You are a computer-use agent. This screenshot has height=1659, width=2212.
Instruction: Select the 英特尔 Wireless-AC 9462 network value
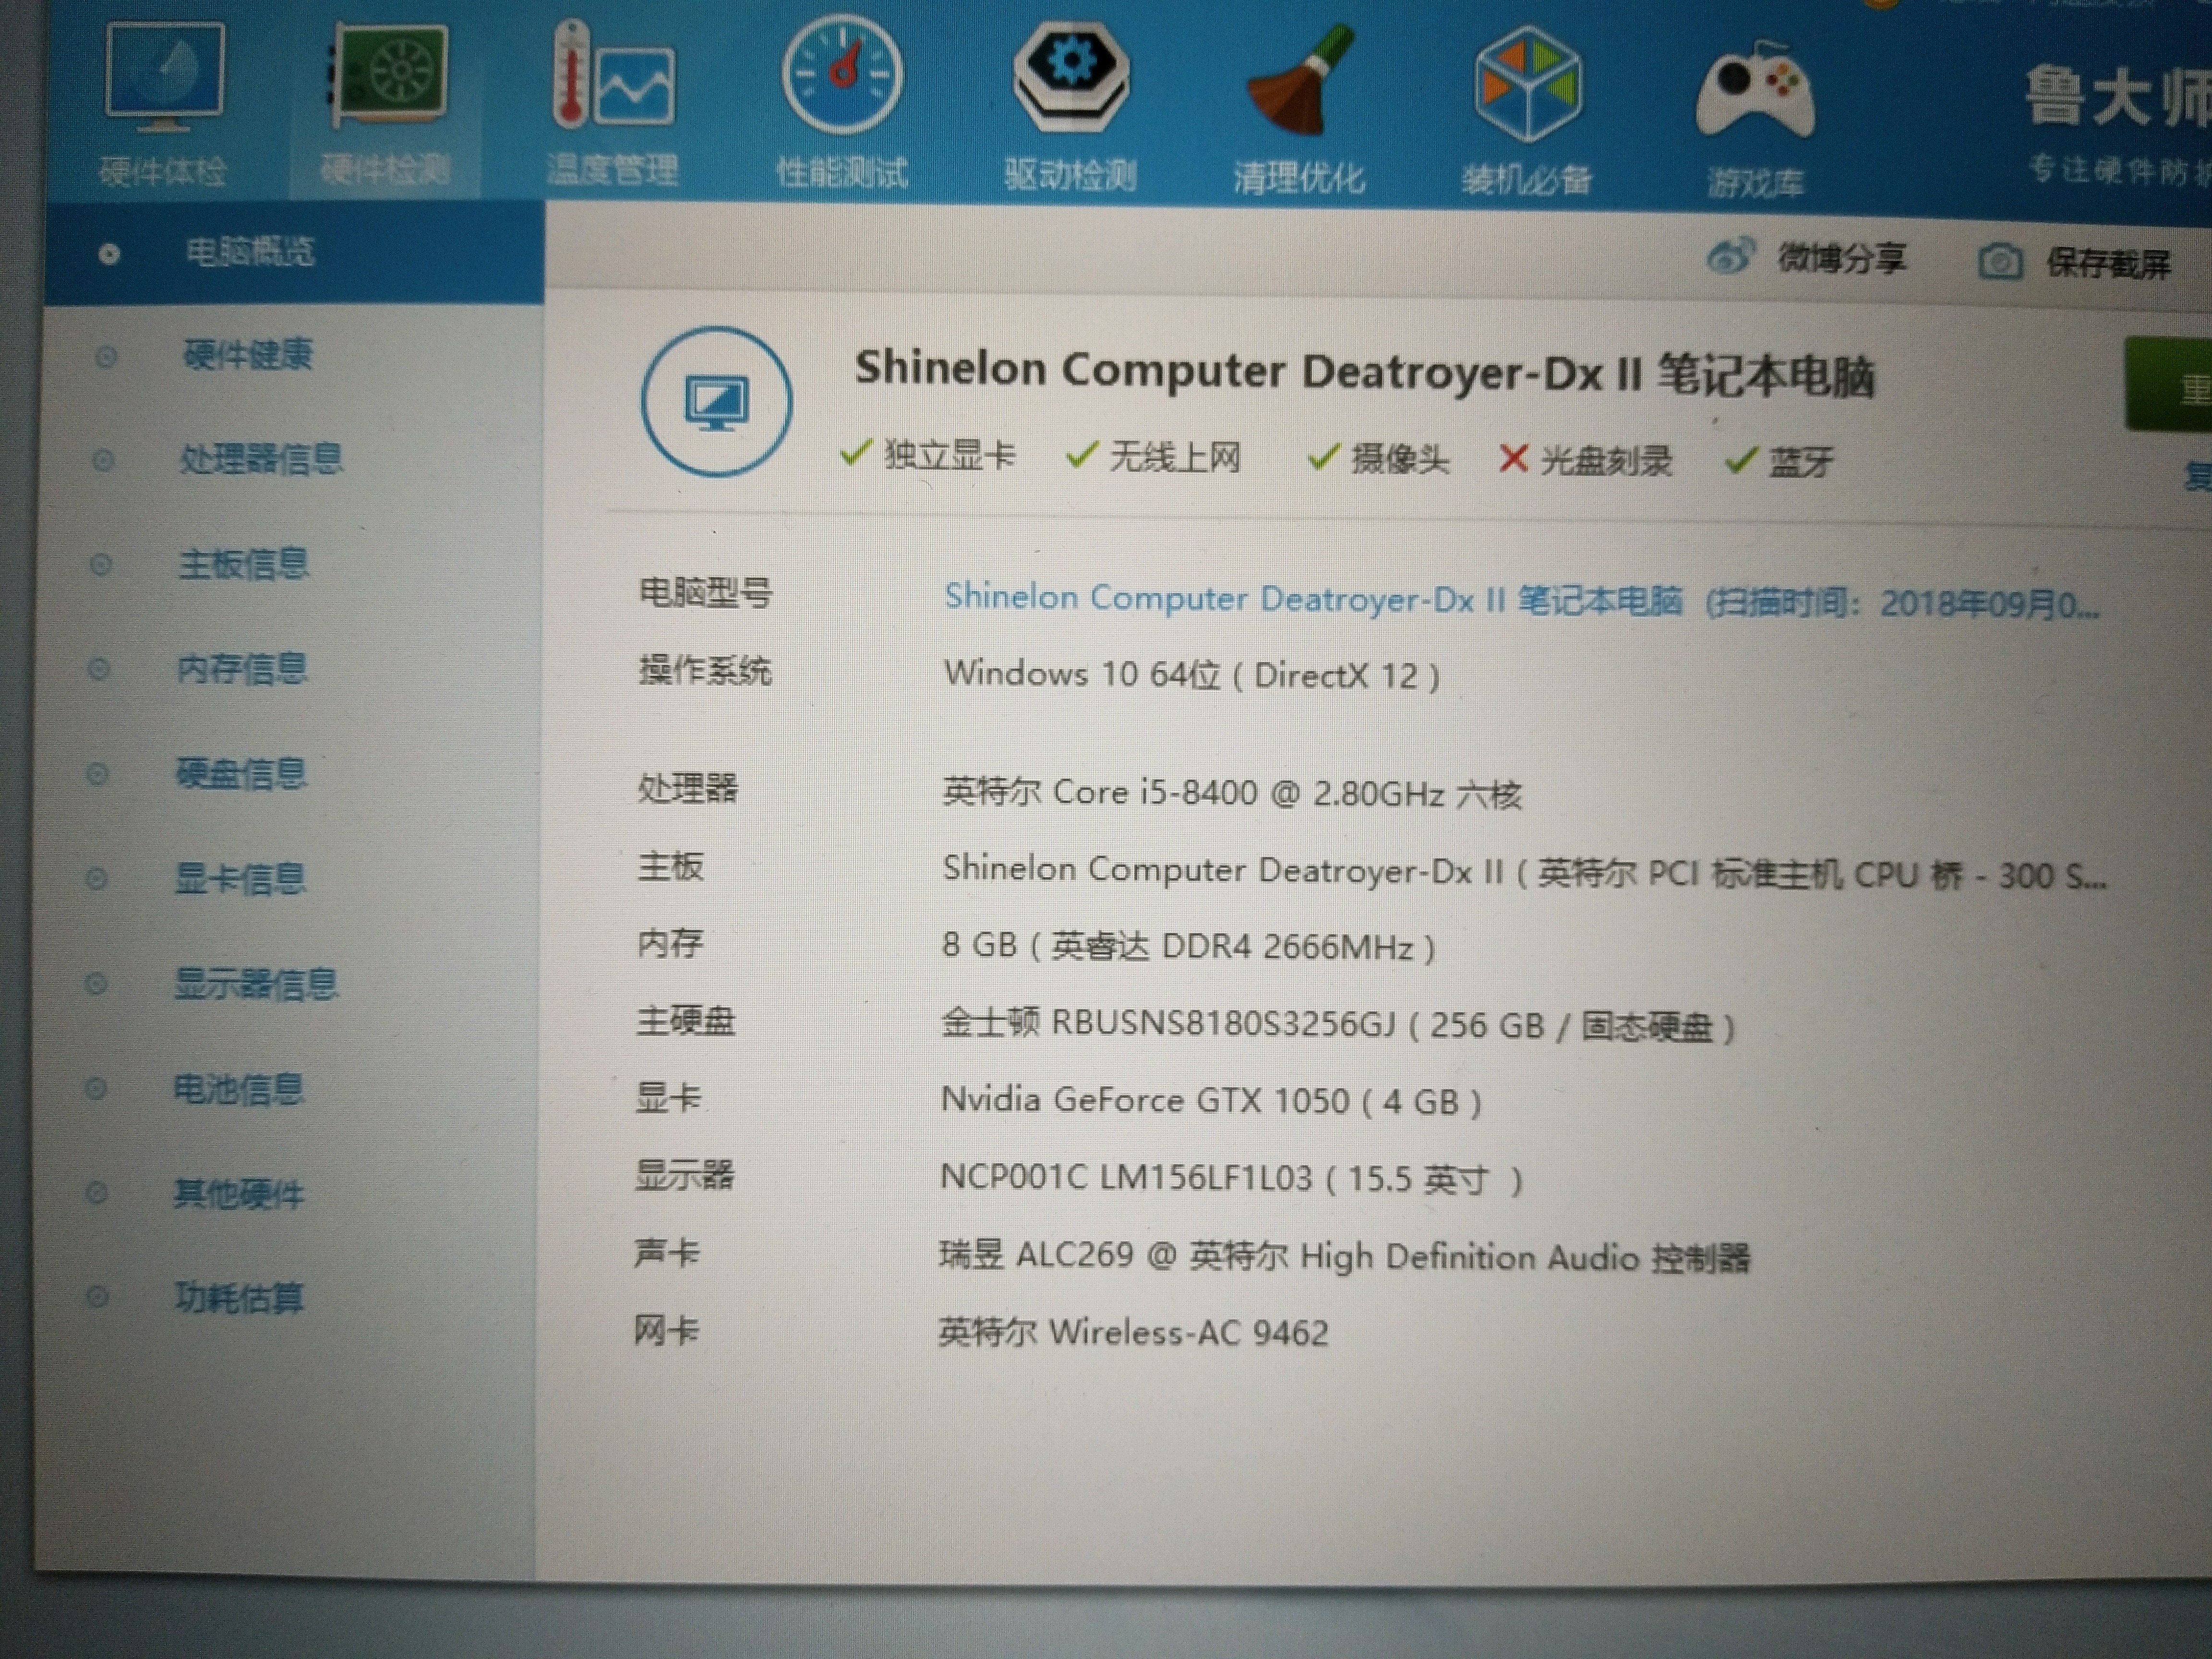[x=1133, y=1333]
